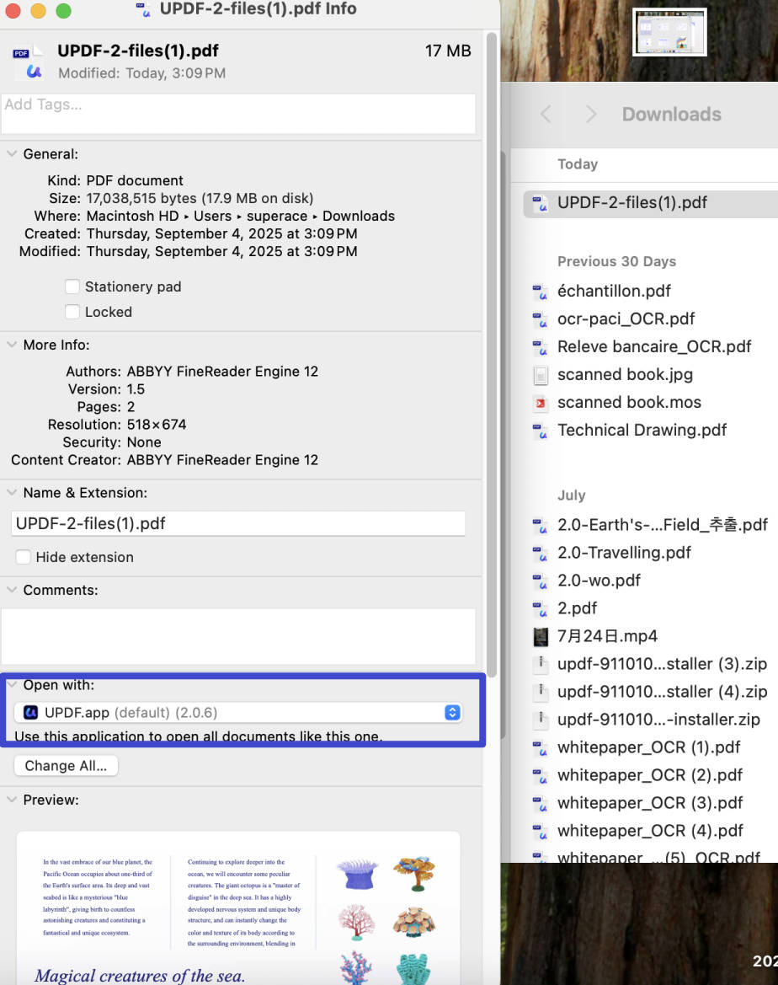Collapse the Comments section

point(11,590)
